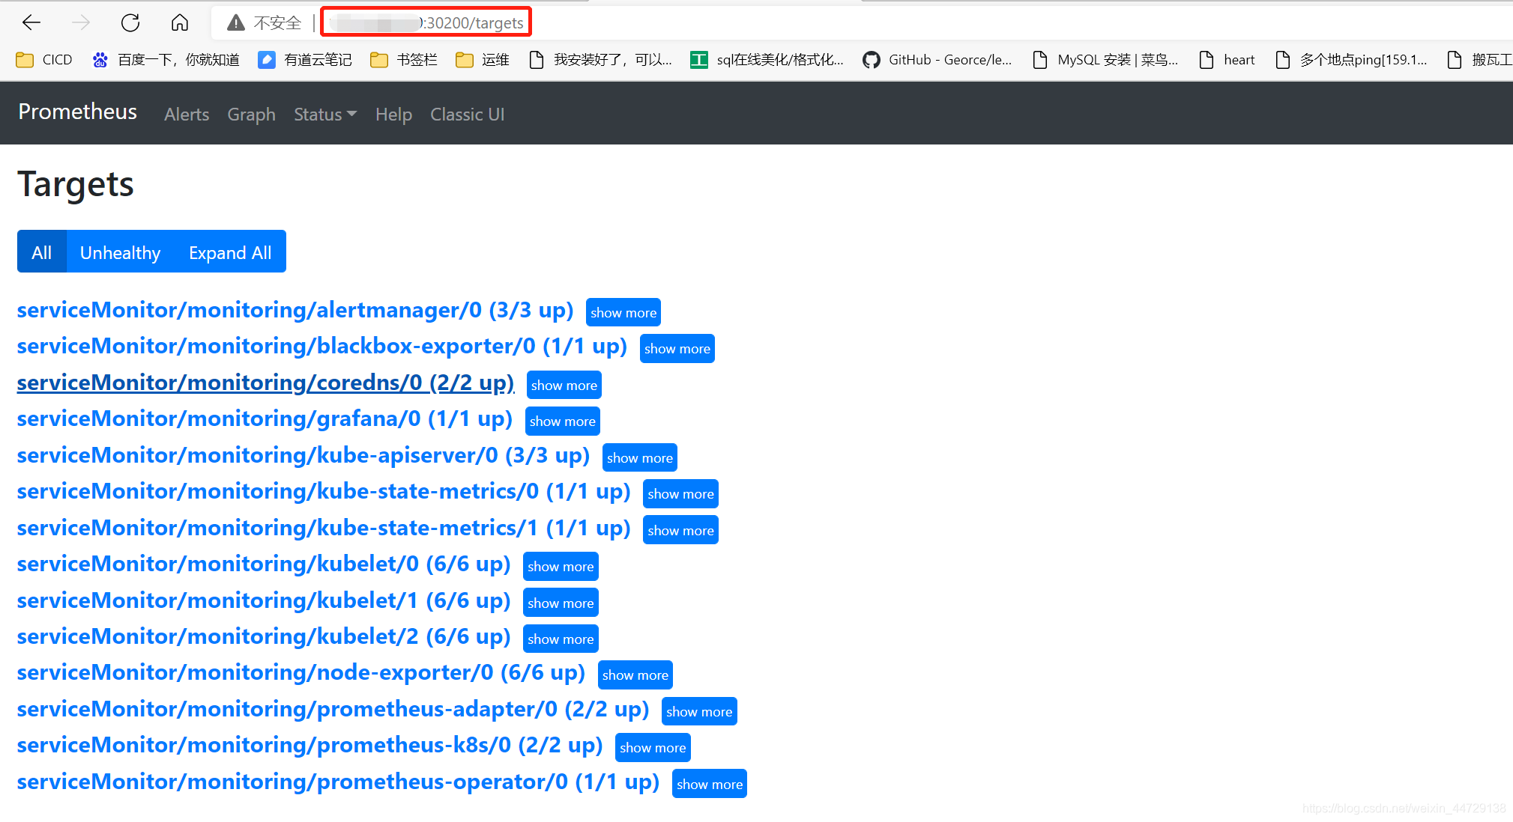Open the heart bookmark

coord(1227,60)
